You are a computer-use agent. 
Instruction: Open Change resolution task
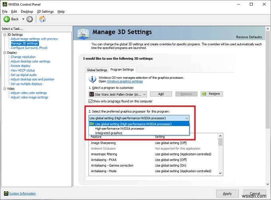[x=23, y=57]
